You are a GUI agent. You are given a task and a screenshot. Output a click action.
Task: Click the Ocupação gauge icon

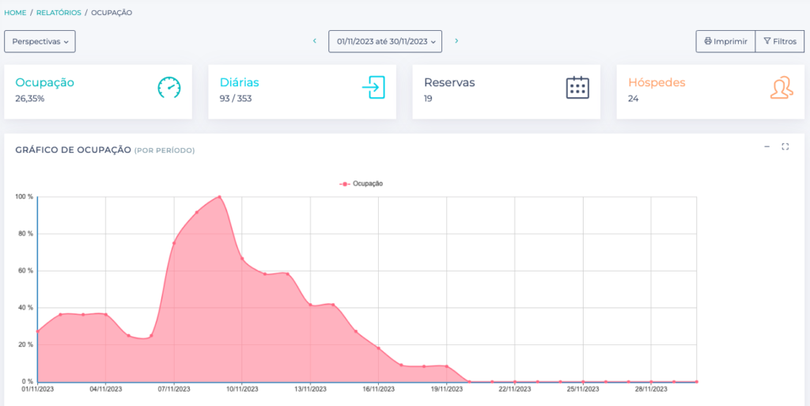[x=169, y=87]
